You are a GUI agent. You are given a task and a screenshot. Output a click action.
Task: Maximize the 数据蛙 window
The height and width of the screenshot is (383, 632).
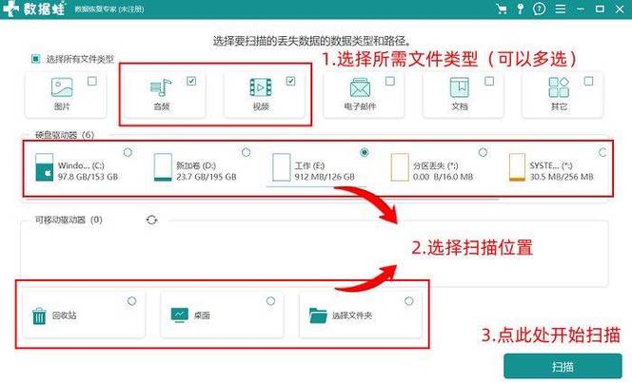click(x=600, y=9)
